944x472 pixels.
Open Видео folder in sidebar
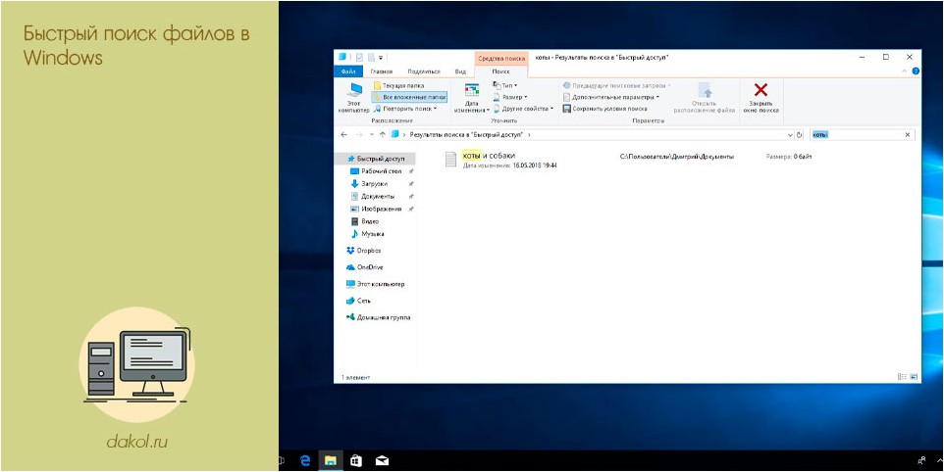point(370,221)
